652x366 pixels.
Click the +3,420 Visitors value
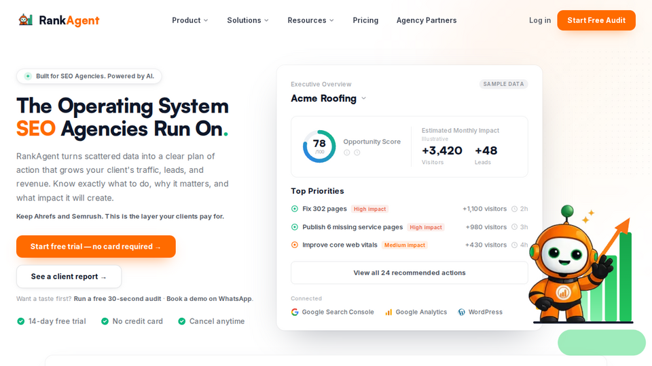point(442,150)
